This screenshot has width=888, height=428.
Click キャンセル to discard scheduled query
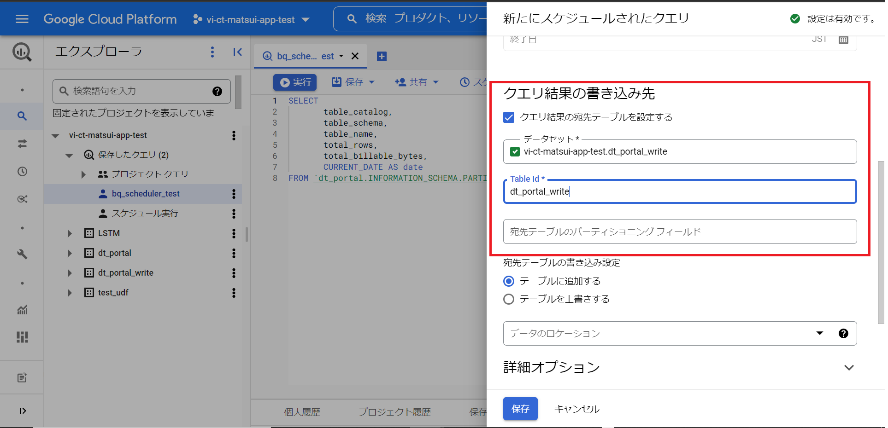pos(576,409)
